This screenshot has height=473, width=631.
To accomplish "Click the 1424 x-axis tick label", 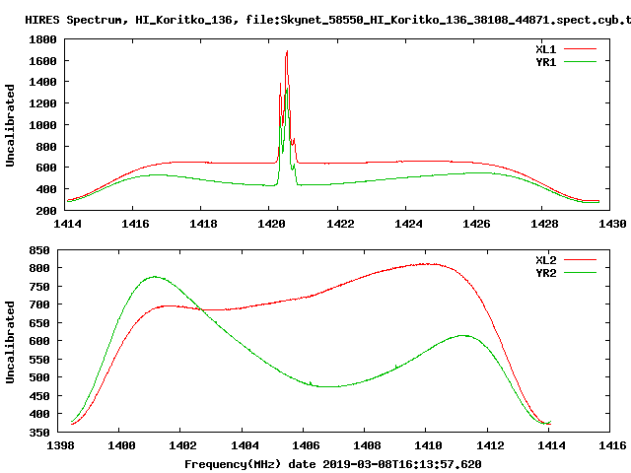I will tap(408, 224).
